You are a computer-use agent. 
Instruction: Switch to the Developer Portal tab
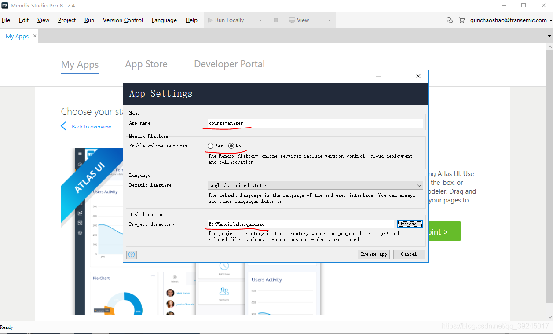tap(229, 64)
